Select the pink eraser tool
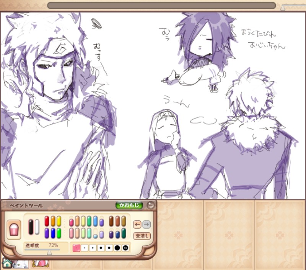This screenshot has height=270, width=306. tap(14, 229)
